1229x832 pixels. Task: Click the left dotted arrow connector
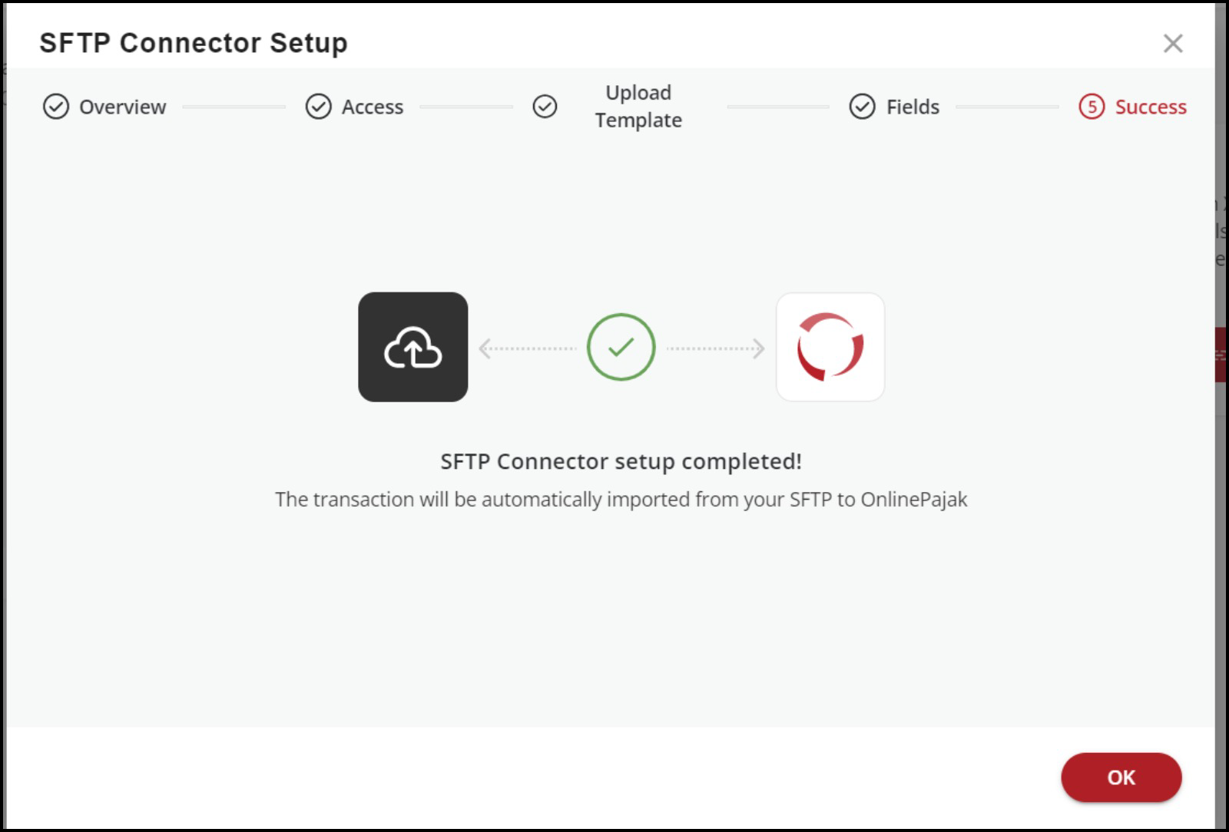click(x=528, y=348)
